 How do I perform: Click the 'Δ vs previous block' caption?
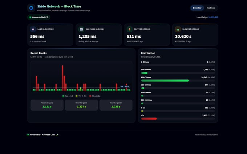pyautogui.click(x=38, y=41)
